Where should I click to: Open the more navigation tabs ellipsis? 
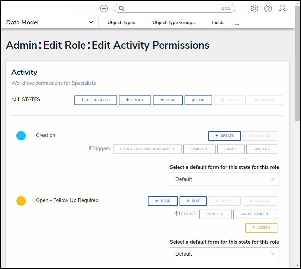click(x=237, y=24)
